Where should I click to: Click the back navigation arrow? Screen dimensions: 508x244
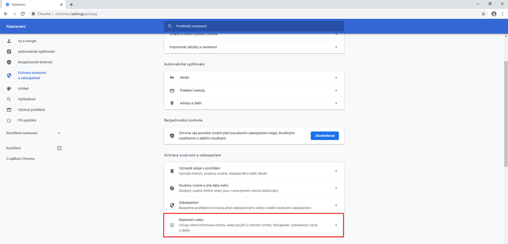pos(6,14)
